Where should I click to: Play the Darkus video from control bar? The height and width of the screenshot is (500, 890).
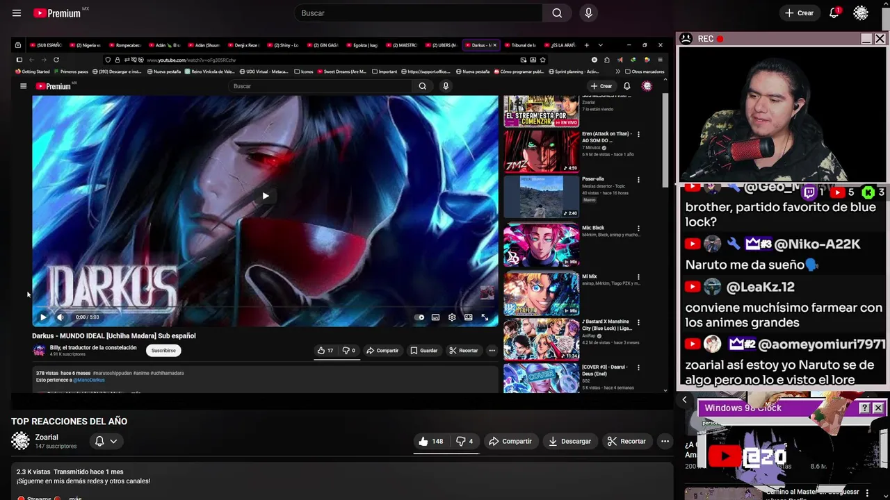coord(43,317)
